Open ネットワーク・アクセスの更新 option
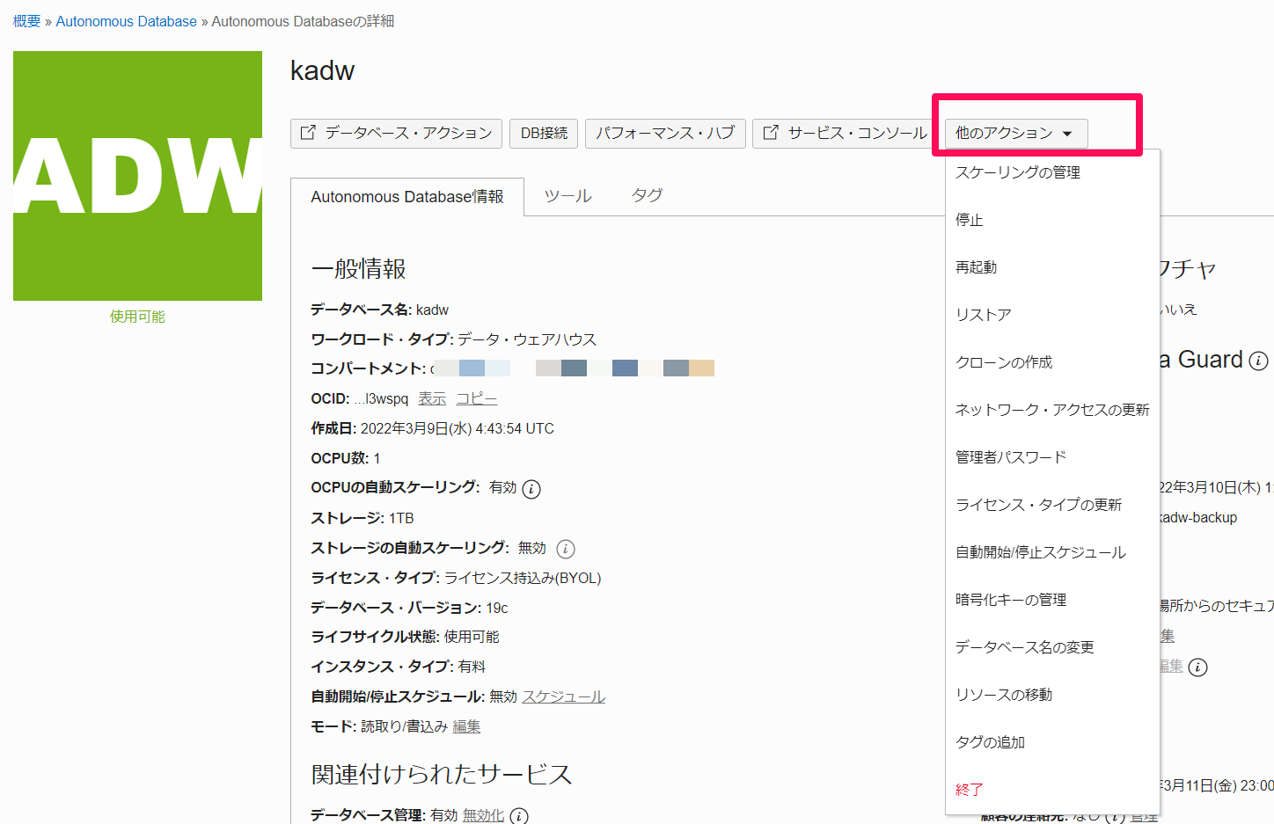Viewport: 1274px width, 824px height. (x=1052, y=410)
